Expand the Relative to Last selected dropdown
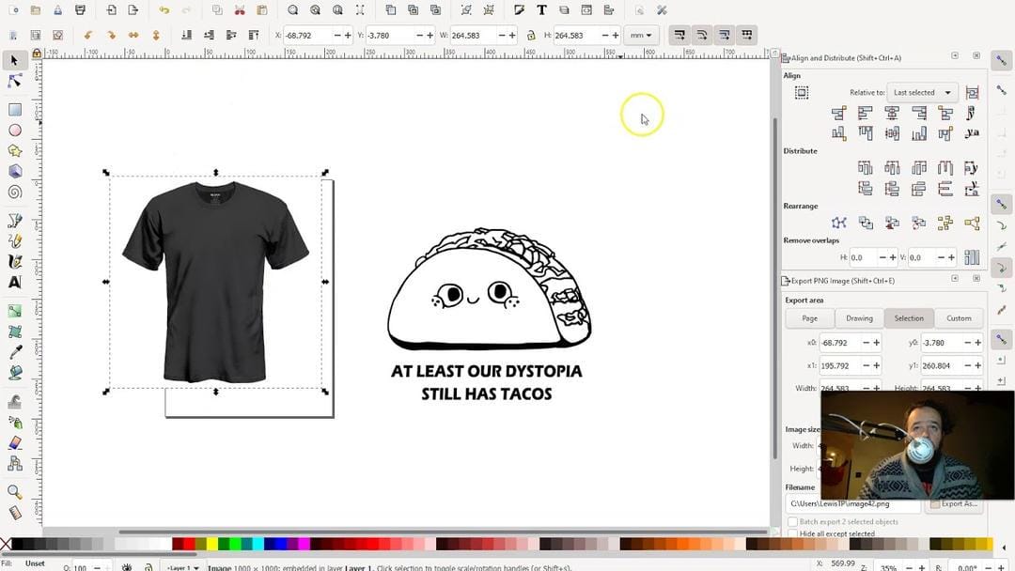 922,93
